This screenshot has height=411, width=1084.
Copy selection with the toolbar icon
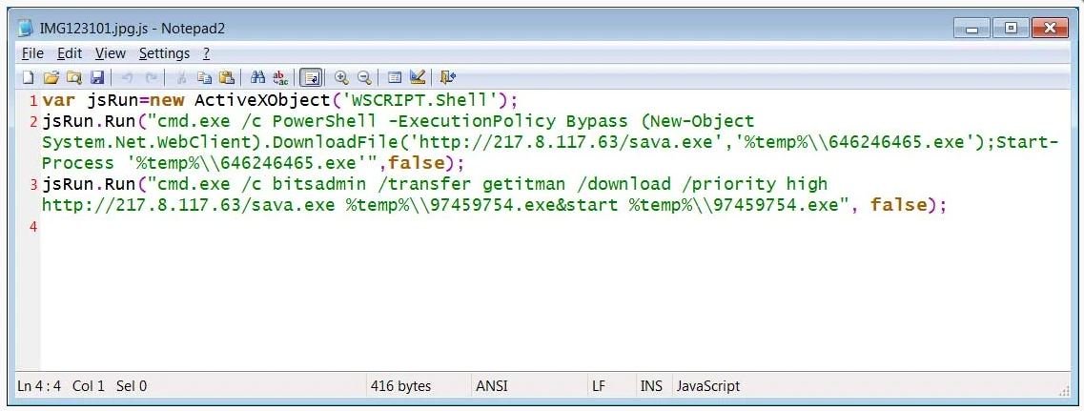pyautogui.click(x=204, y=77)
